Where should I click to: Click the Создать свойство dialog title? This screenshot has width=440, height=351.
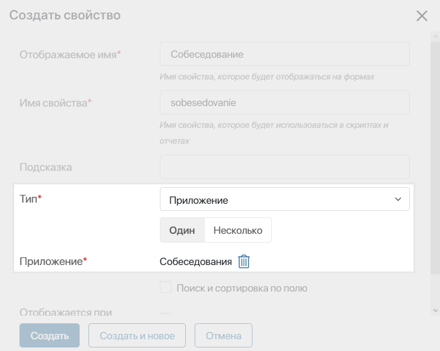pyautogui.click(x=65, y=15)
